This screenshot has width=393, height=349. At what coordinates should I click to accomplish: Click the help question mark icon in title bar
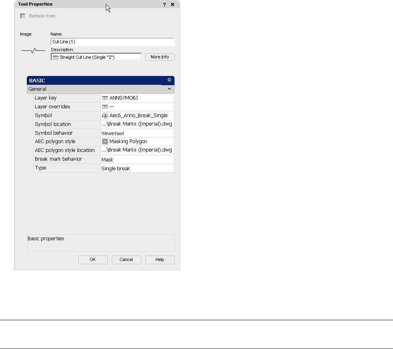(165, 4)
